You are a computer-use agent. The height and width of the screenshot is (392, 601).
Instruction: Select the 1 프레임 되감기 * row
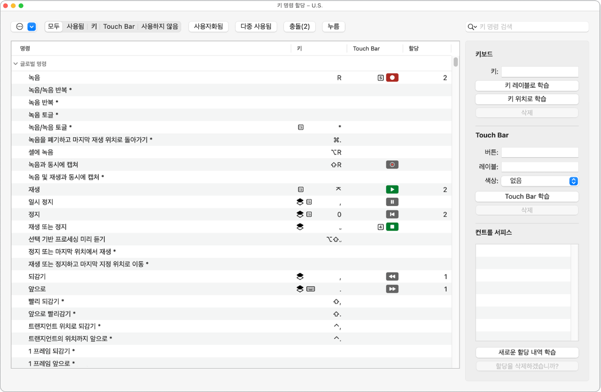[232, 351]
